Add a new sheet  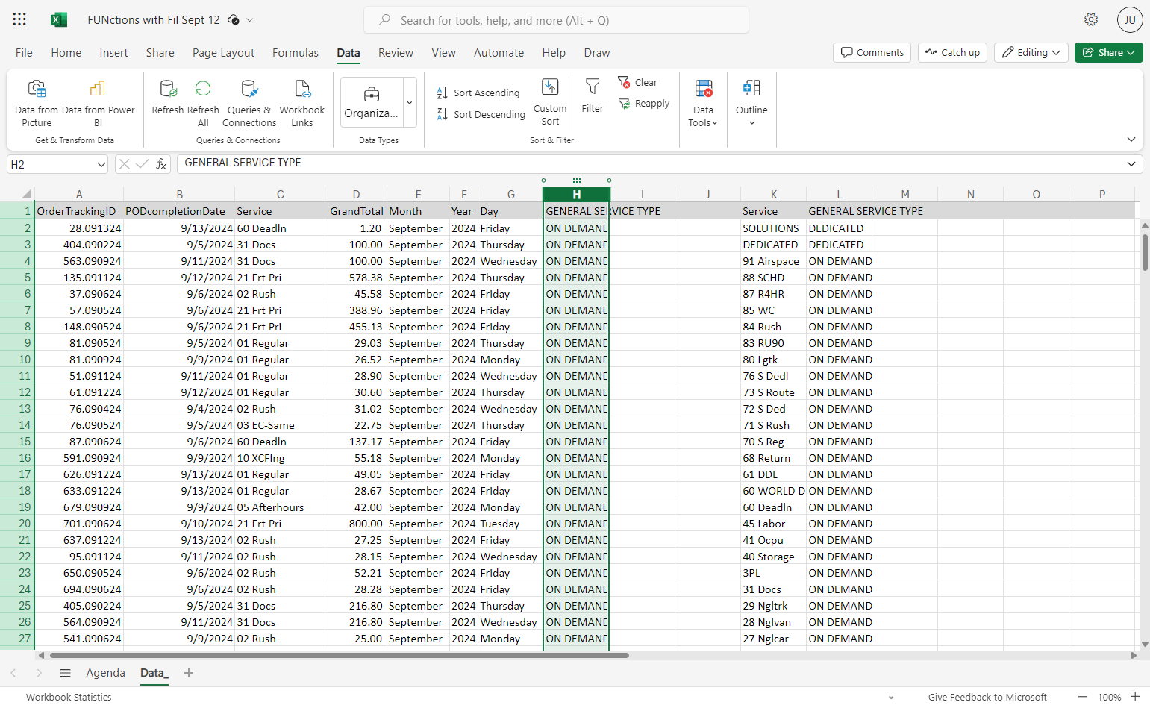point(189,673)
